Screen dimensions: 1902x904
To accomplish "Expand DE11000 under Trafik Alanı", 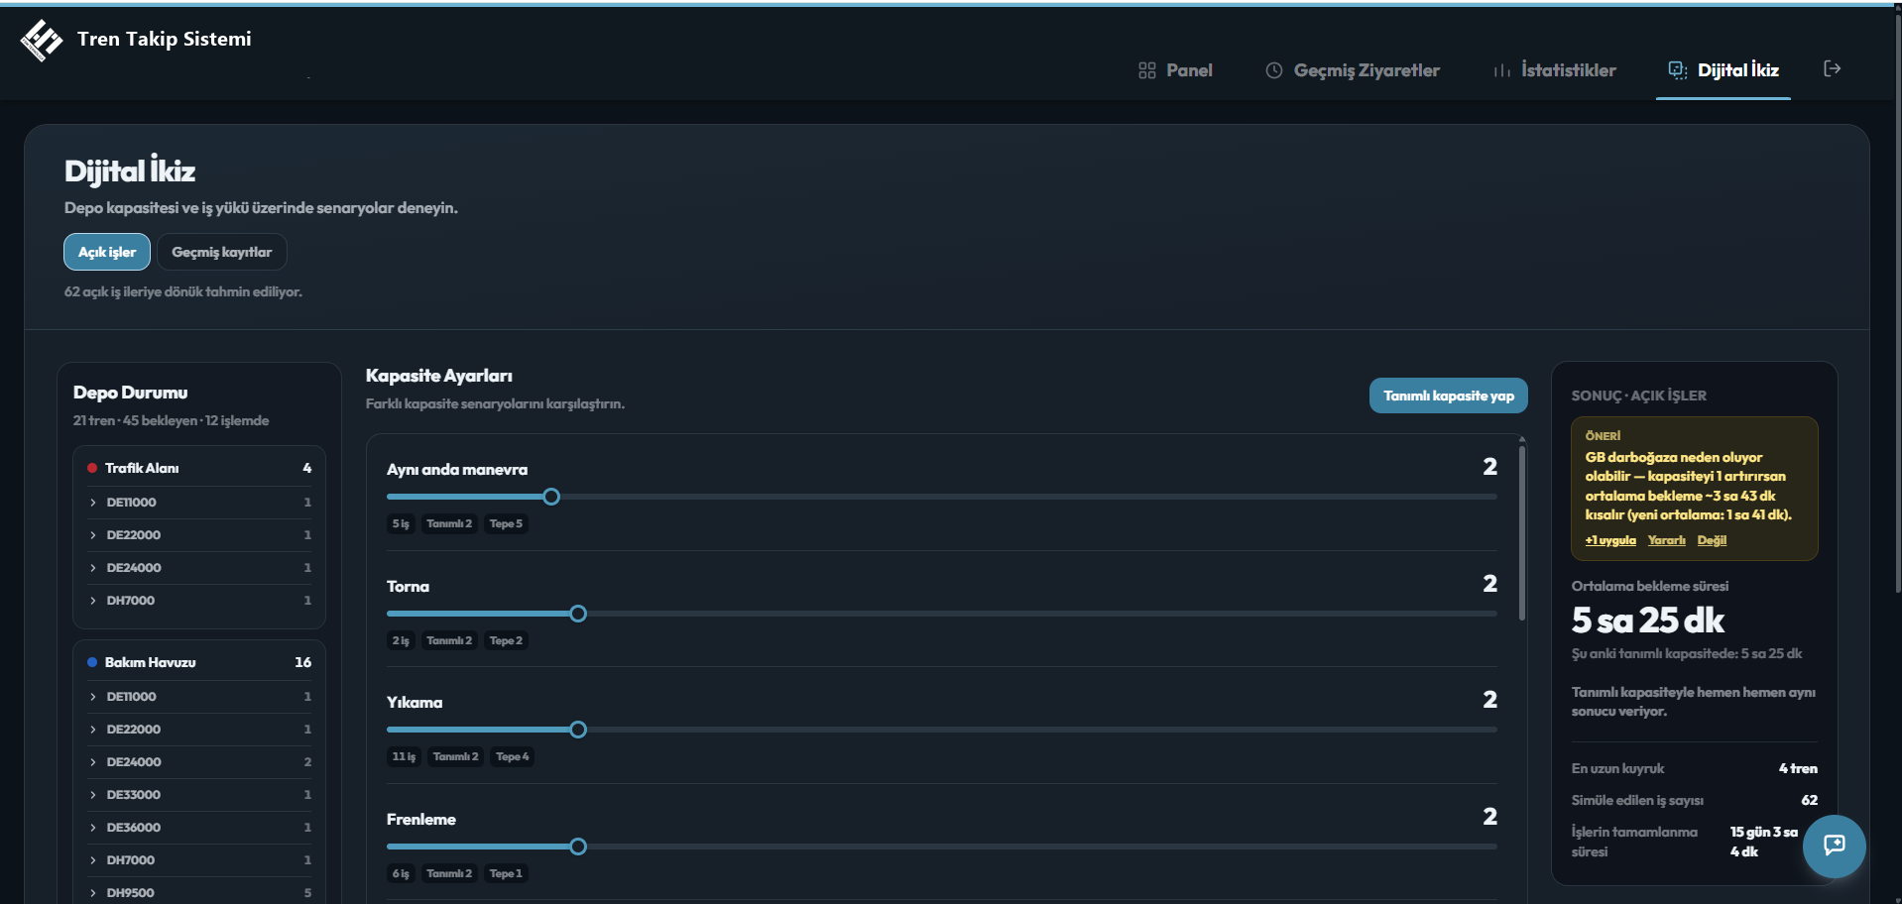I will coord(199,503).
